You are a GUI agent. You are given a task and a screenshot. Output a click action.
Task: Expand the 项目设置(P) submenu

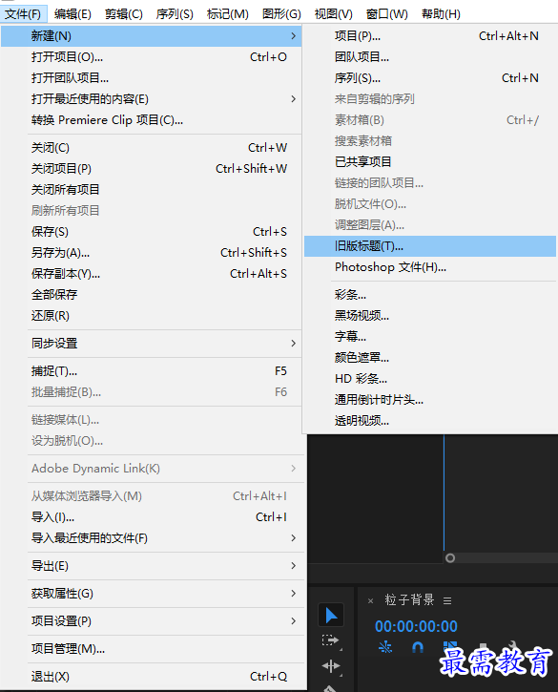[x=153, y=621]
